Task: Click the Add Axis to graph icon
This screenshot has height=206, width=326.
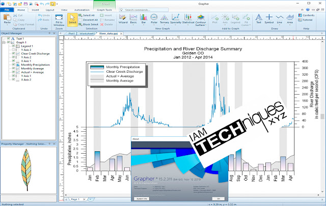Action: pos(225,17)
